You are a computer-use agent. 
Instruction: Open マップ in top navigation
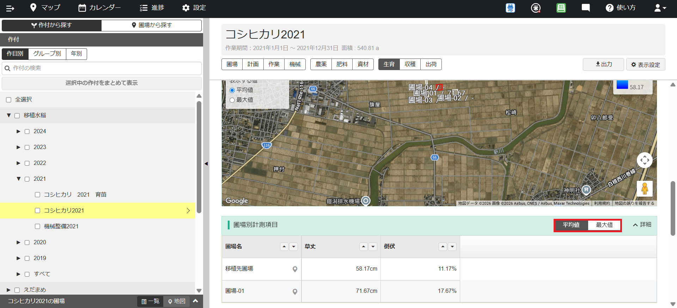point(45,8)
